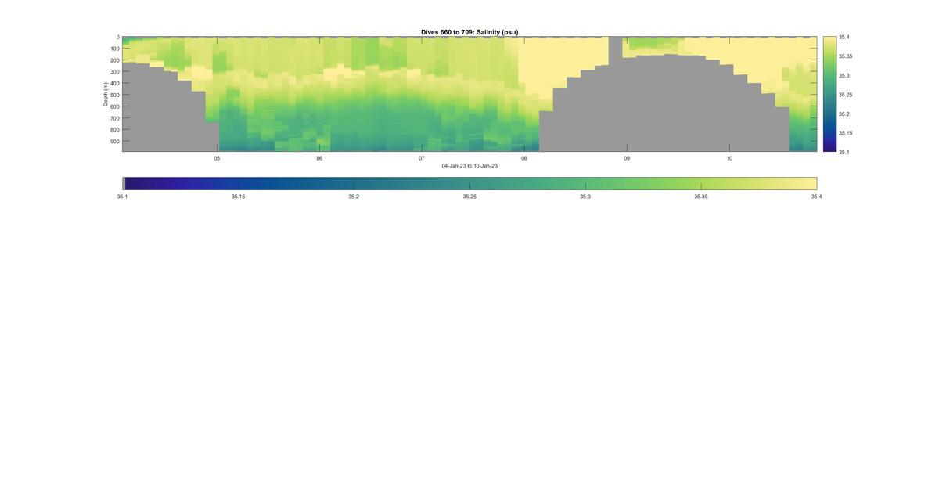Click the depth tick label '300'
Screen dimensions: 939x487
tap(114, 72)
